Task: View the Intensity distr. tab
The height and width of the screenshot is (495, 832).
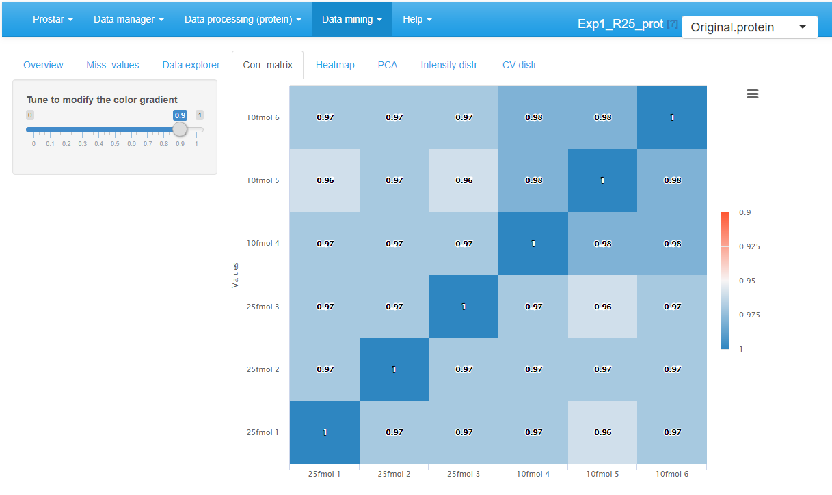Action: click(450, 64)
